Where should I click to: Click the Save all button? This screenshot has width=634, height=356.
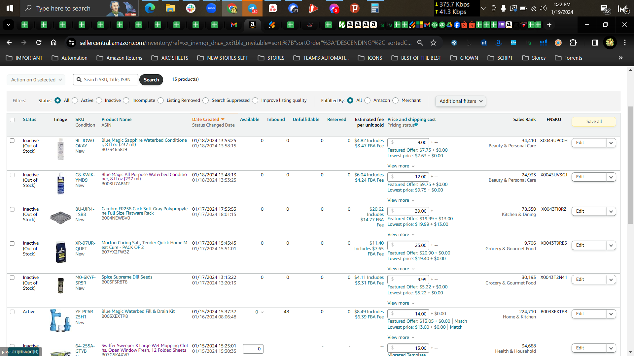pos(594,122)
